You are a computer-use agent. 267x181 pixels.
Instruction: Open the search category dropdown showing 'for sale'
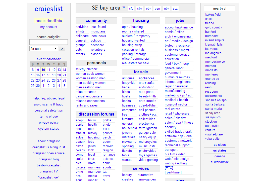(44, 49)
